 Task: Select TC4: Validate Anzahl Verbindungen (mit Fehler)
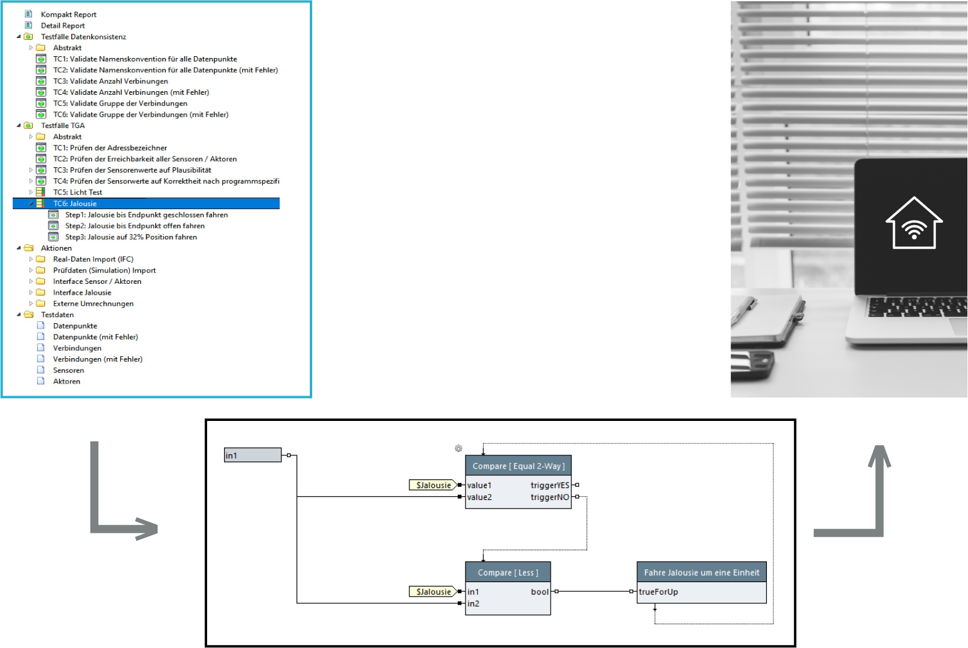[x=131, y=92]
